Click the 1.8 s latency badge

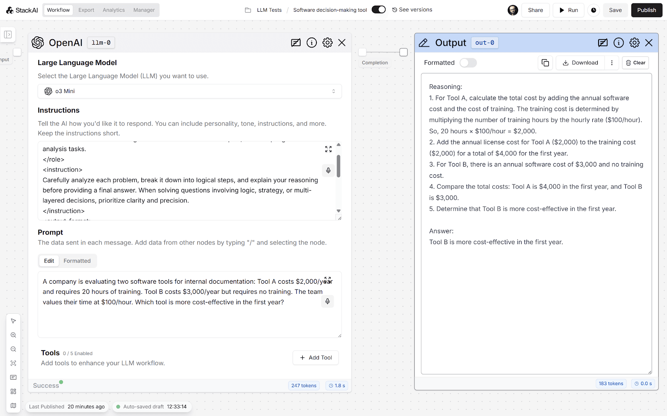click(x=337, y=386)
